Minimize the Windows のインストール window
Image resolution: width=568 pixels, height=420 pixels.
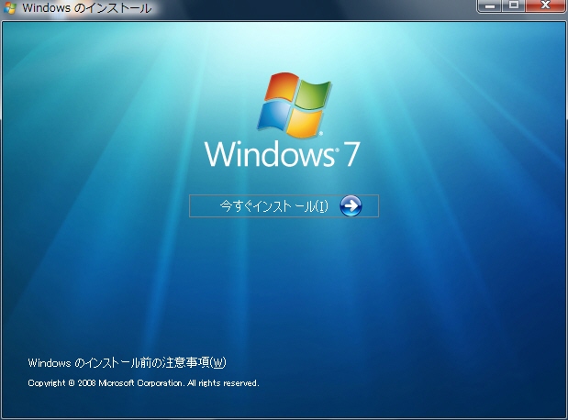(x=489, y=6)
